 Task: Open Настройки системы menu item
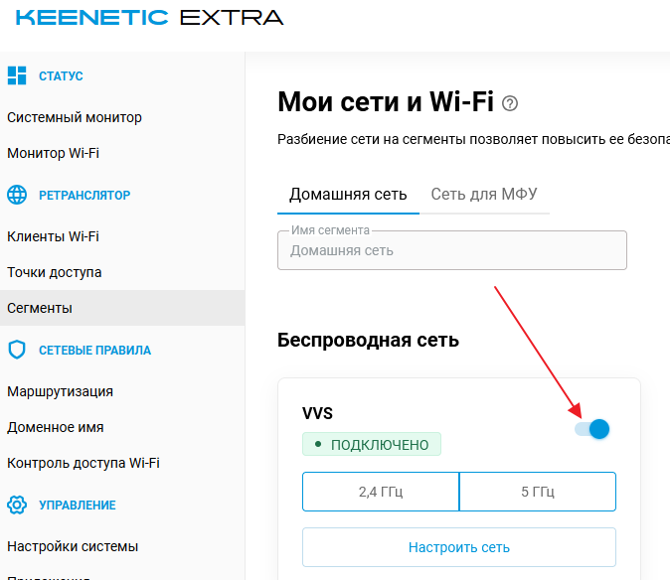coord(73,546)
